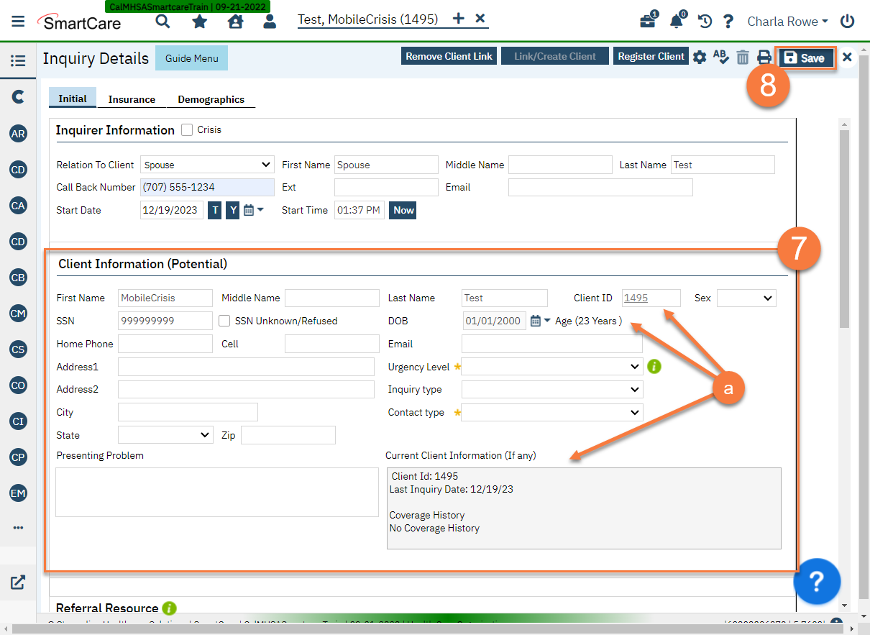Click the notifications bell icon
This screenshot has height=635, width=870.
coord(676,21)
